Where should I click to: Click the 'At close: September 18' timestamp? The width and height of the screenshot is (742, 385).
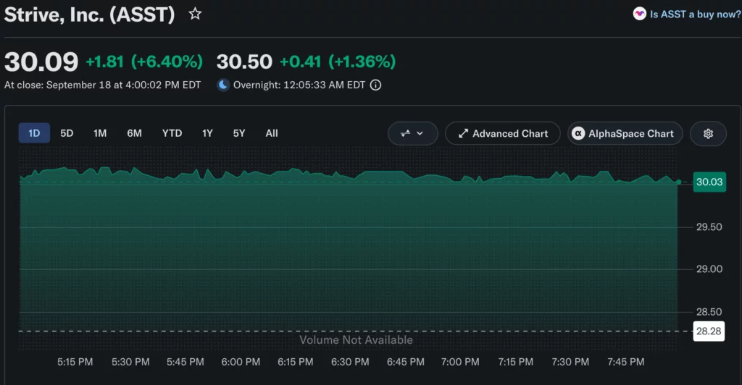pos(103,85)
